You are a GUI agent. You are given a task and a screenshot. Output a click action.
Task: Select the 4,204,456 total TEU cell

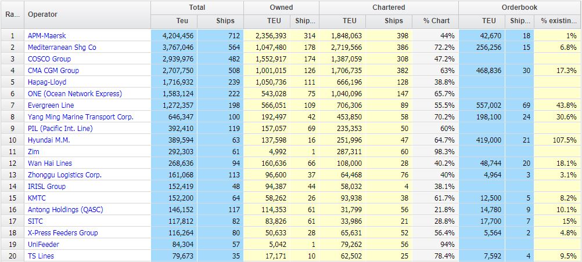174,35
